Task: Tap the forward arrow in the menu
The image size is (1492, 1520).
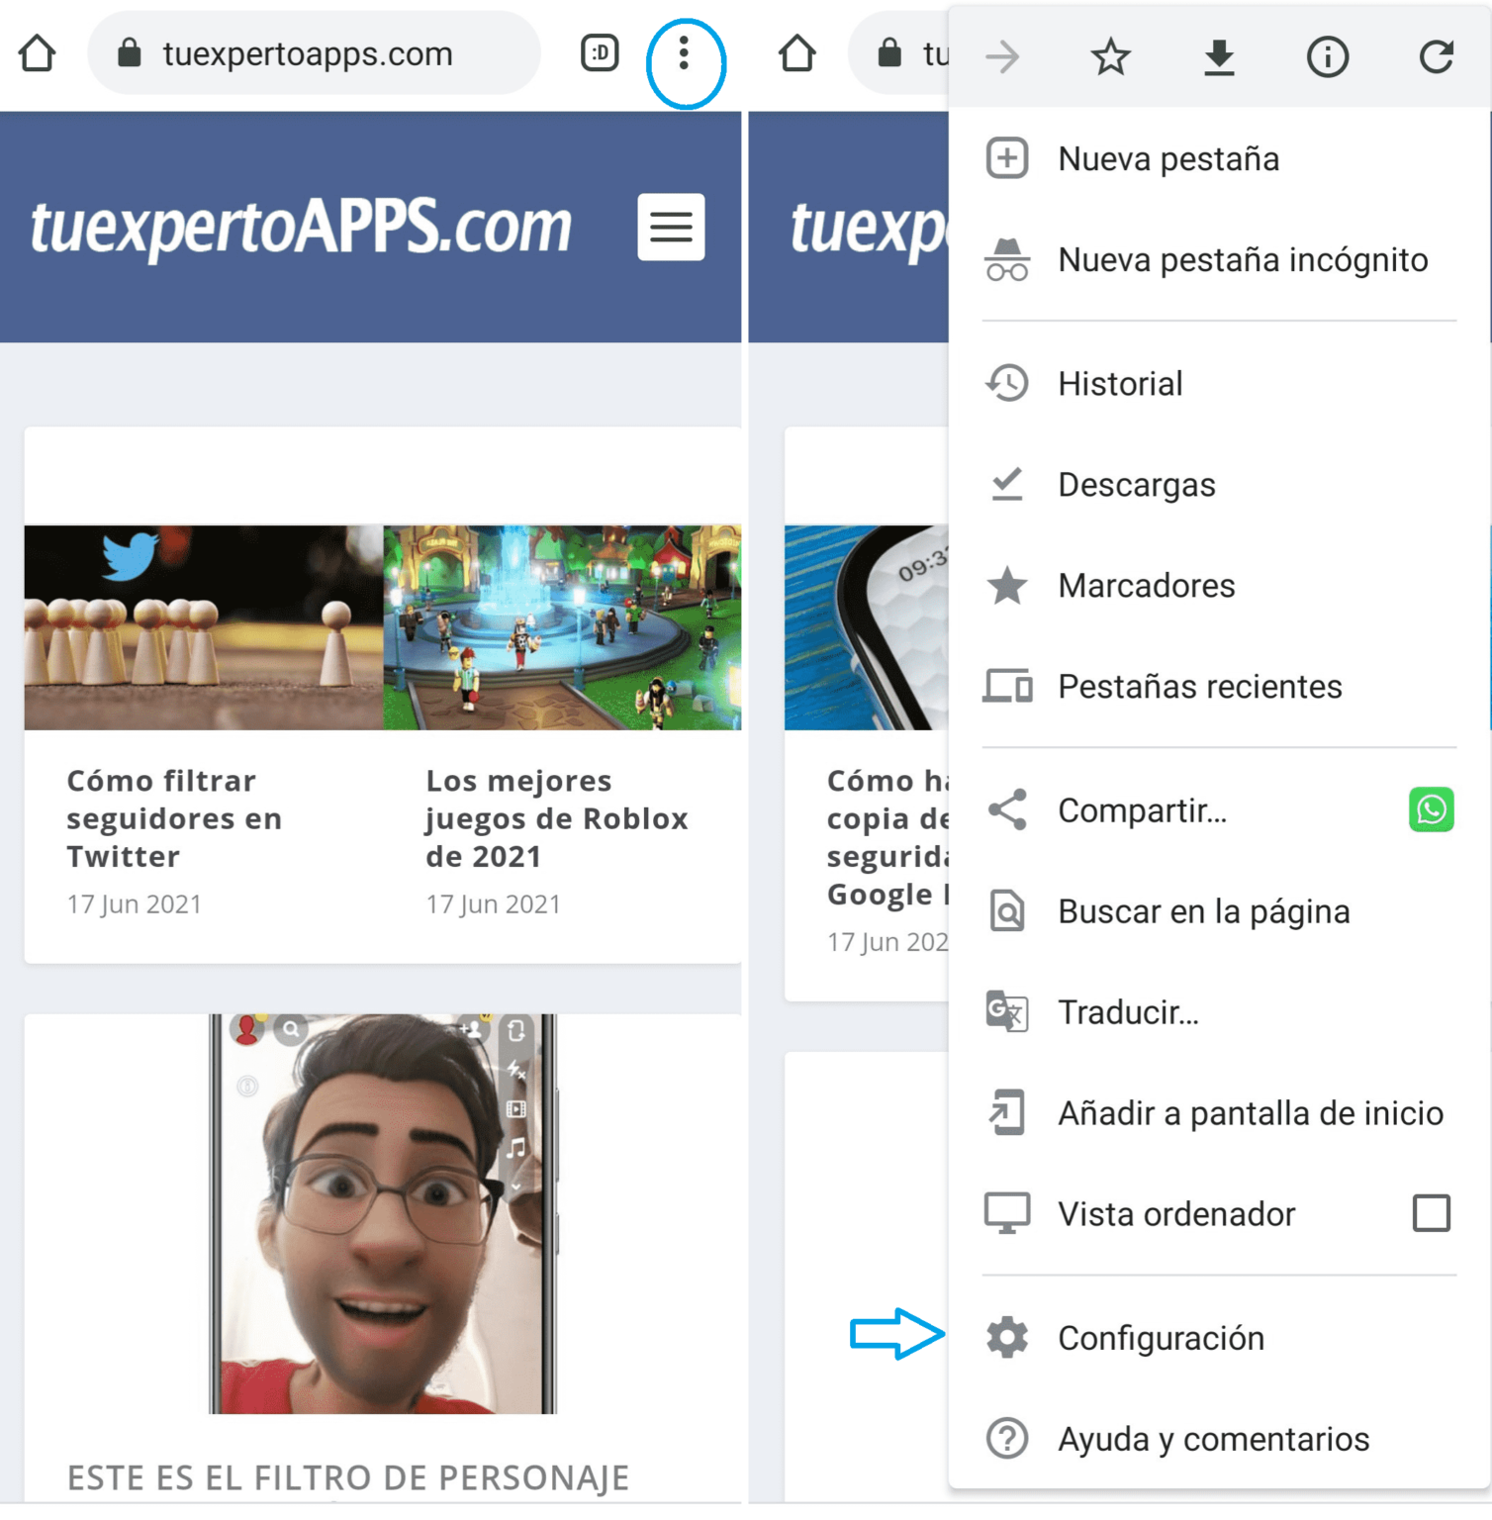Action: [1002, 57]
